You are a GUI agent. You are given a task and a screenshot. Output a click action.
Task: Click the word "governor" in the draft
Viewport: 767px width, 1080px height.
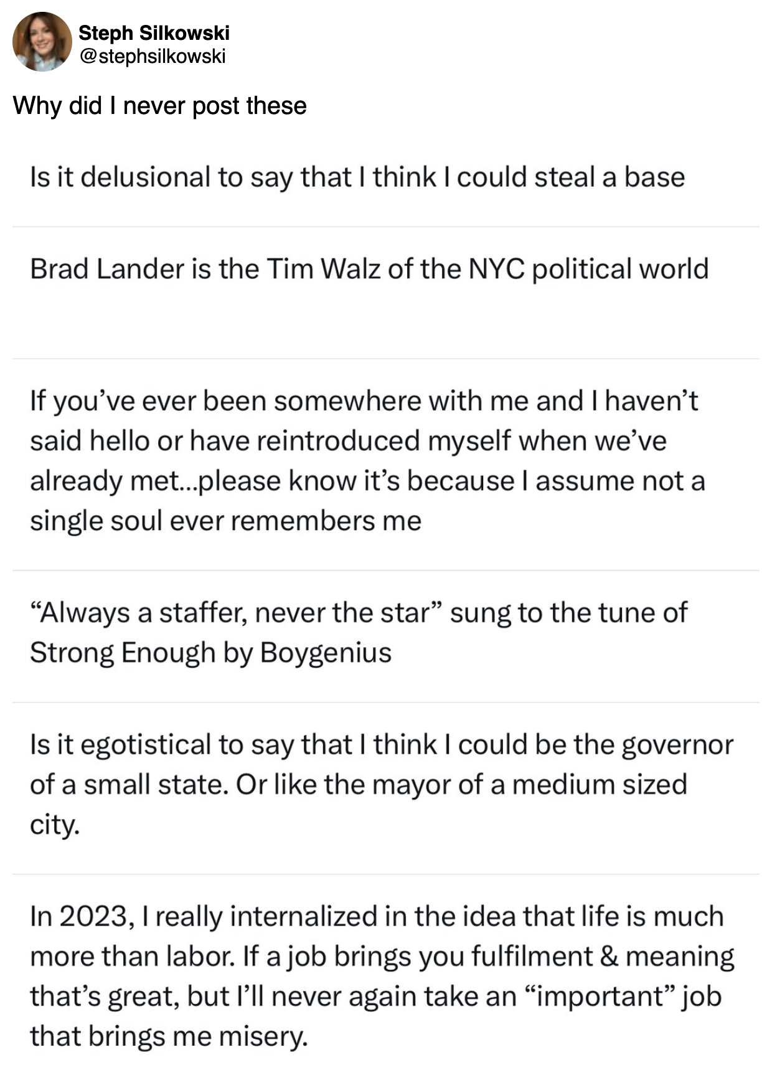(x=677, y=745)
